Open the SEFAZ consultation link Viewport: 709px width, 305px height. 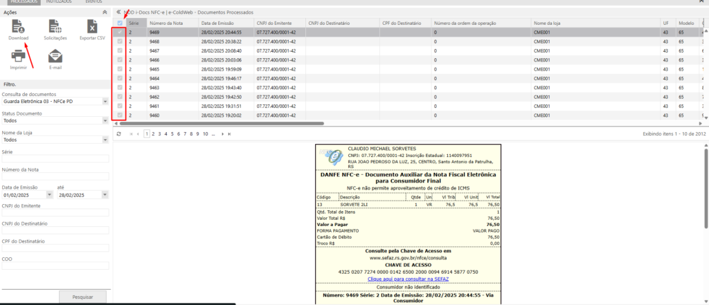pyautogui.click(x=408, y=278)
